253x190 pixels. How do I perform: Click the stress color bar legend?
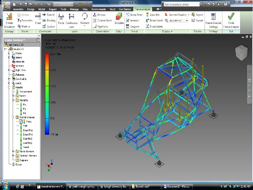pyautogui.click(x=47, y=94)
